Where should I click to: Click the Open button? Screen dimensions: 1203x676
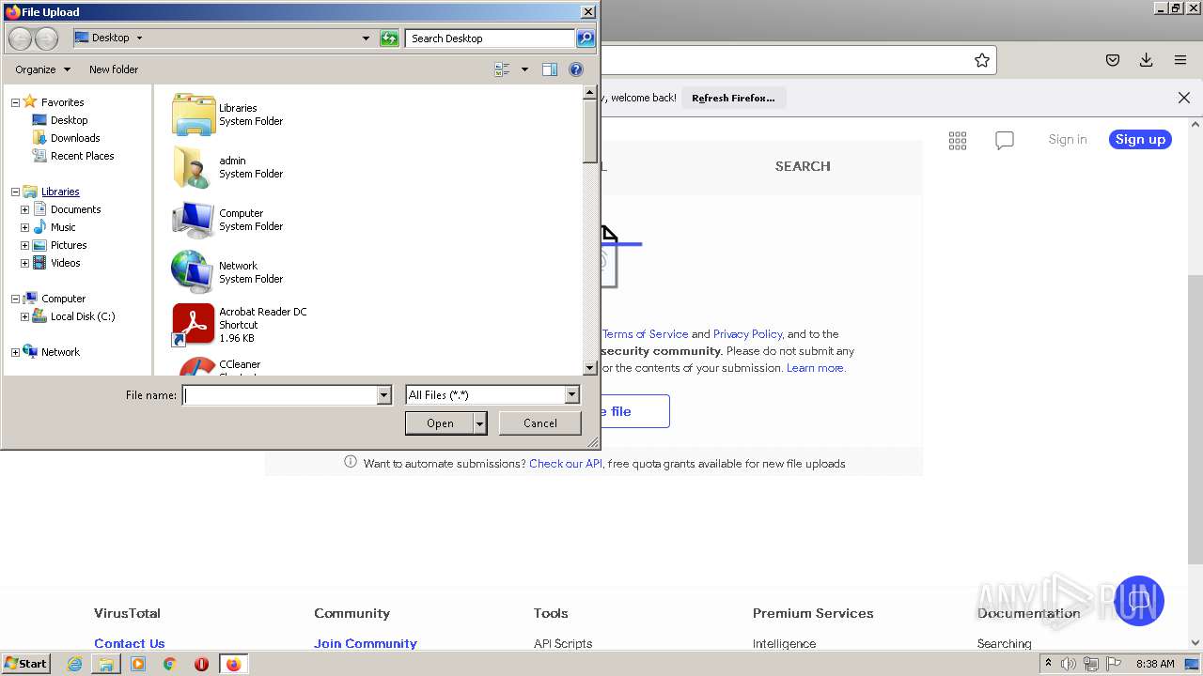click(x=440, y=423)
